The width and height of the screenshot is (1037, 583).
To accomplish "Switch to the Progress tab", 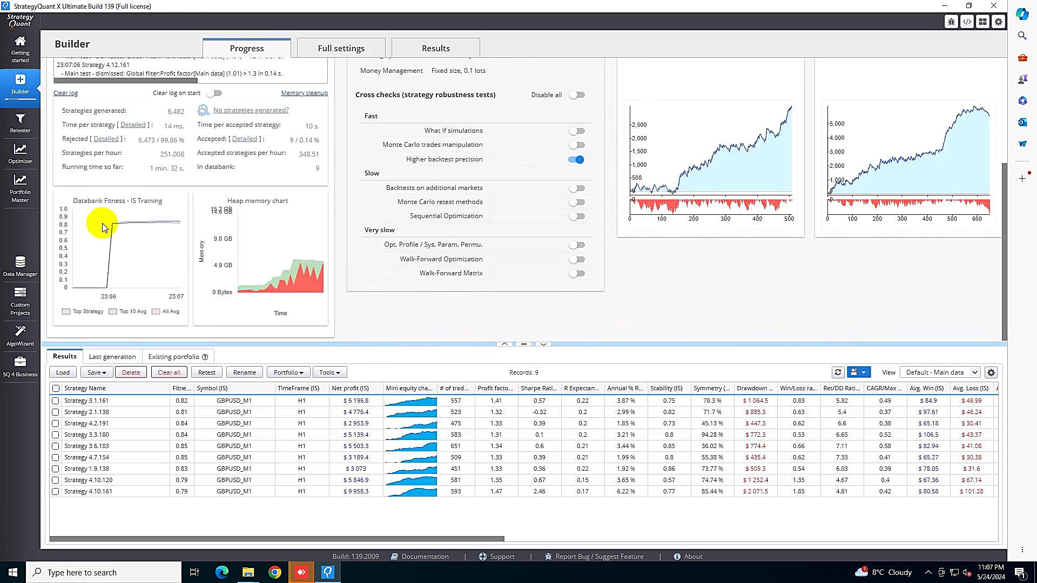I will [x=247, y=48].
